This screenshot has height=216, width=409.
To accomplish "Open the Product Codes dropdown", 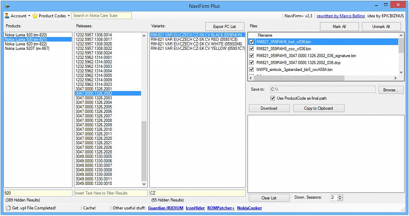I will pyautogui.click(x=51, y=16).
